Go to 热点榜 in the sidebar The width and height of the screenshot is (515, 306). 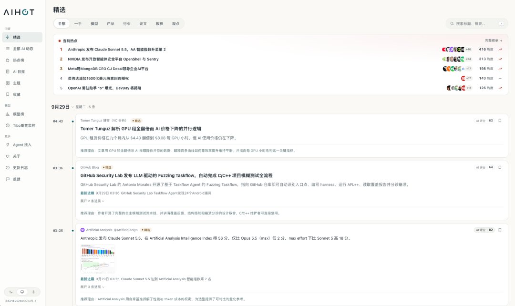[22, 60]
